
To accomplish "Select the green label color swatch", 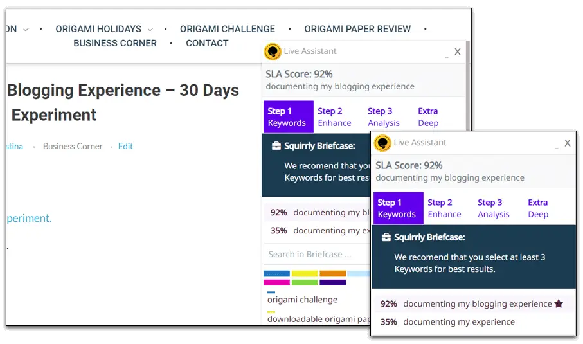I will pos(305,283).
